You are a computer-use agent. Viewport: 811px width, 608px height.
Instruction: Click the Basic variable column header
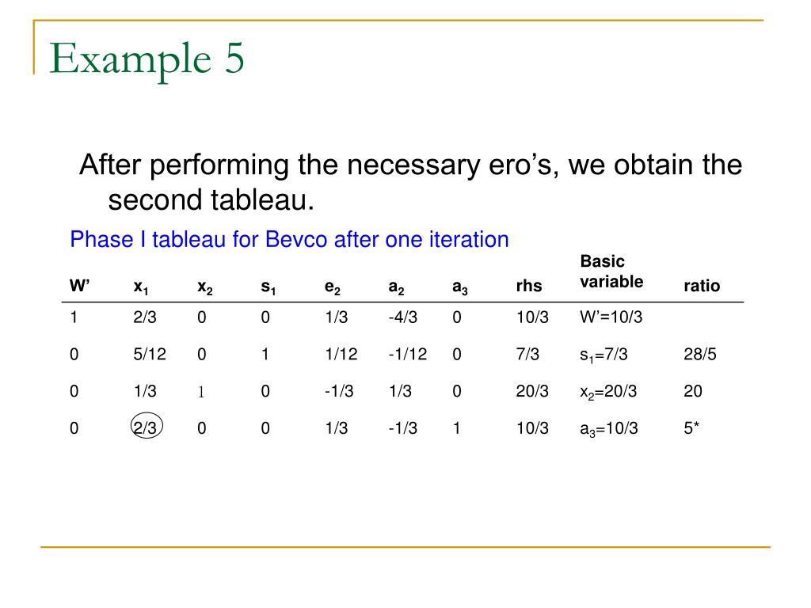611,272
